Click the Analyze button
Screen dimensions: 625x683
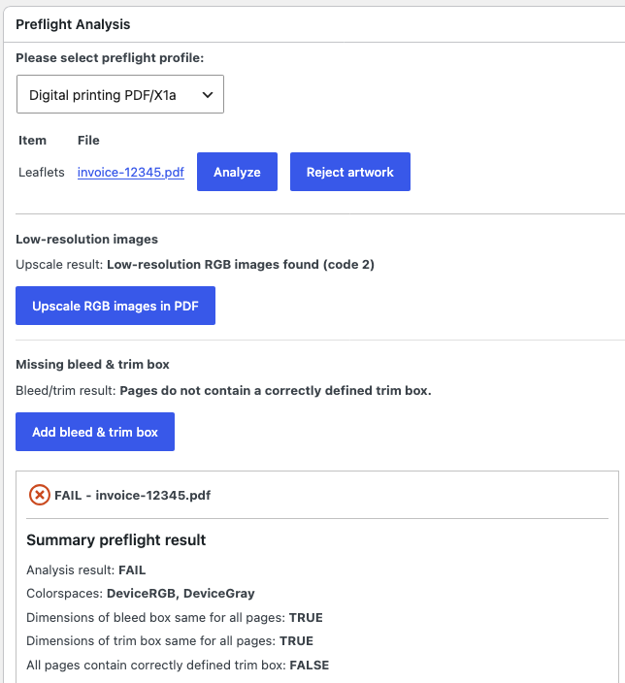pyautogui.click(x=237, y=172)
